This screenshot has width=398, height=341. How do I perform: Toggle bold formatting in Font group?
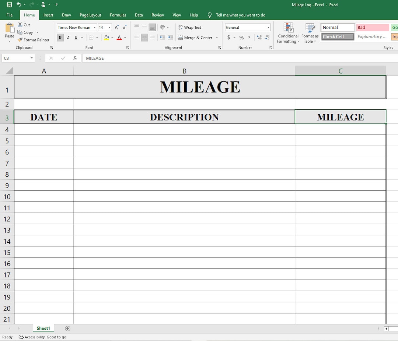coord(60,38)
